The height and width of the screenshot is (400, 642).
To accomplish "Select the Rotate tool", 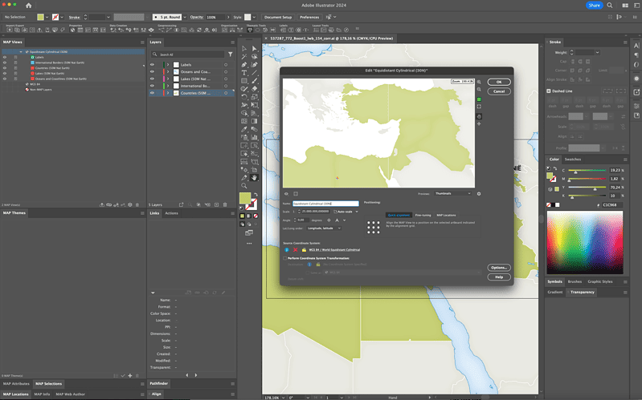I will [x=244, y=97].
